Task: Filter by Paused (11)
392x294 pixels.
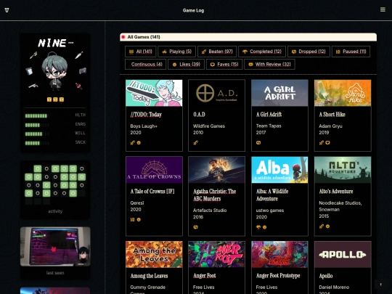Action: point(351,52)
